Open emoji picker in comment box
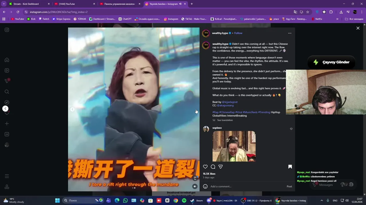 205,186
